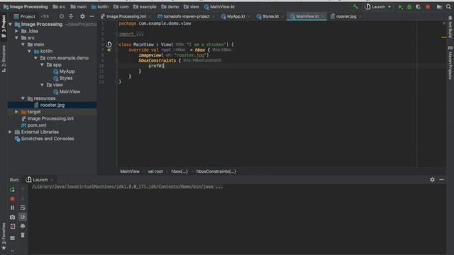Click the hboxConstraints breadcrumb
This screenshot has height=255, width=454.
pyautogui.click(x=216, y=171)
